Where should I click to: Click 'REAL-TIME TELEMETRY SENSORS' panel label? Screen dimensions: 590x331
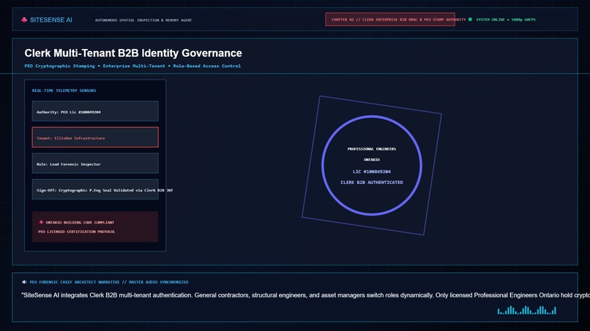point(64,91)
